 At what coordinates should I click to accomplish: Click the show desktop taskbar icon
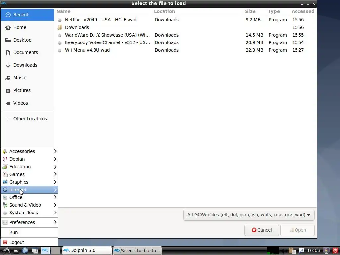[35, 251]
